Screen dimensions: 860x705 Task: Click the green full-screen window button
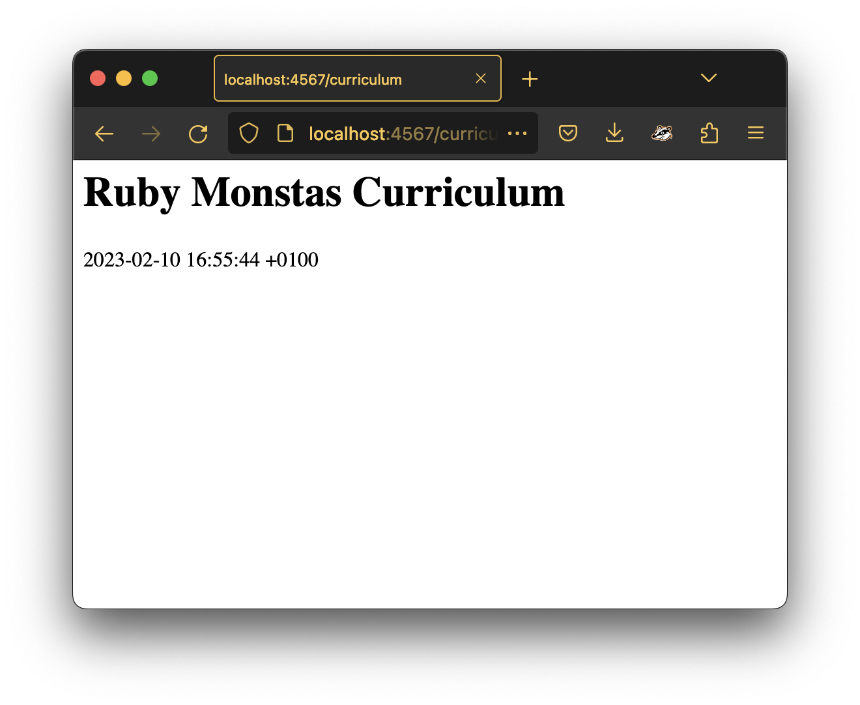(150, 78)
